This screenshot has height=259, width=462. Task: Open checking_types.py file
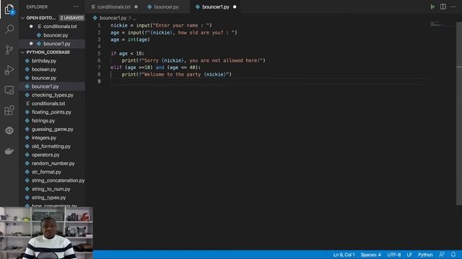click(x=53, y=95)
